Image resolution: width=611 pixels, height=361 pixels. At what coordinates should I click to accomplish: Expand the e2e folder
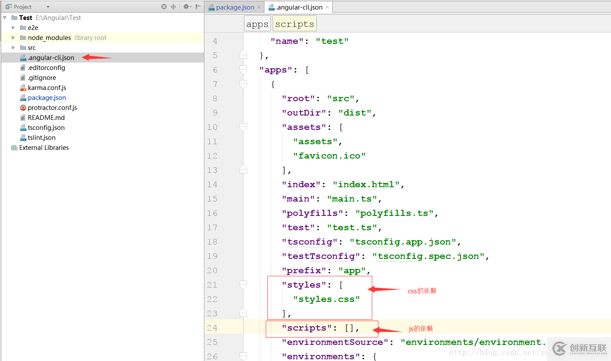13,28
